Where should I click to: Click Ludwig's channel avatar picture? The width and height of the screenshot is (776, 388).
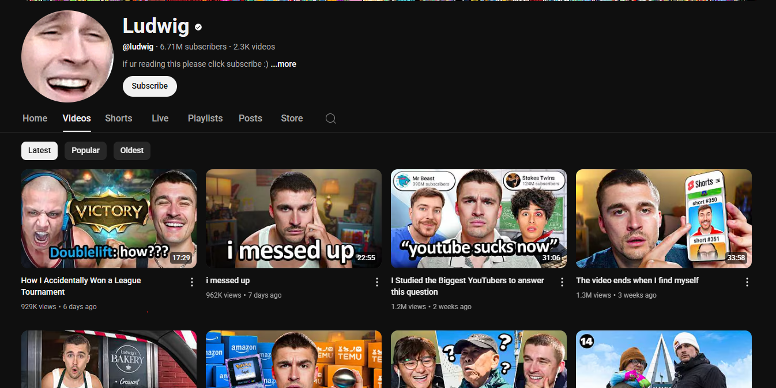pos(67,56)
